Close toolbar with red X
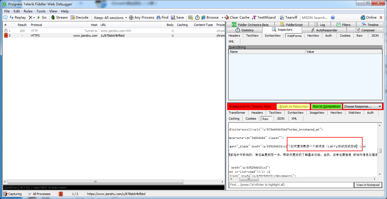 [381, 18]
